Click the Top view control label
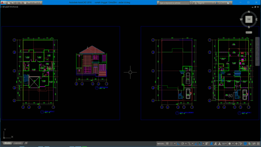This screenshot has width=261, height=147. point(4,7)
